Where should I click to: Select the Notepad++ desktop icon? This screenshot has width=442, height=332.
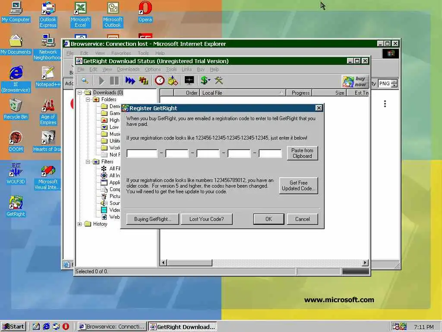(48, 77)
